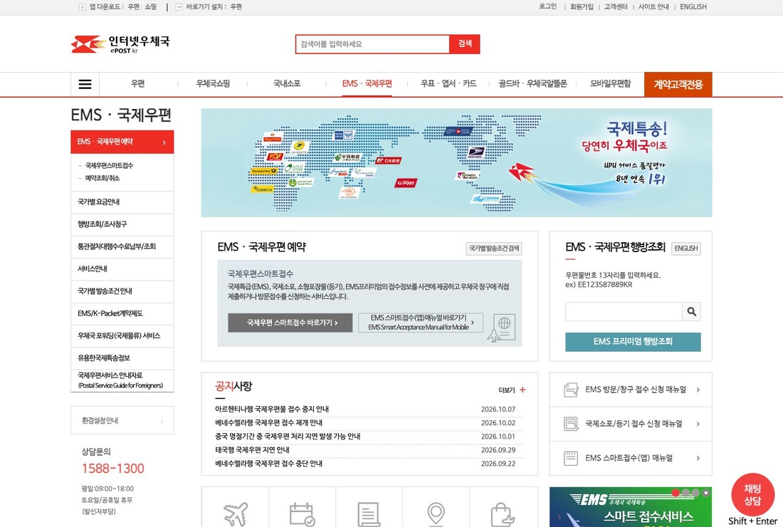Open the 우편 main menu
The image size is (783, 527).
(x=138, y=83)
